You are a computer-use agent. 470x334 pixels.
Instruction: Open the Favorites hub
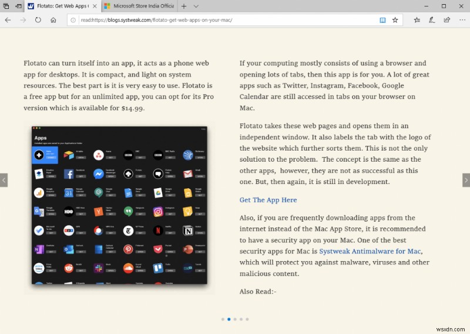point(417,20)
